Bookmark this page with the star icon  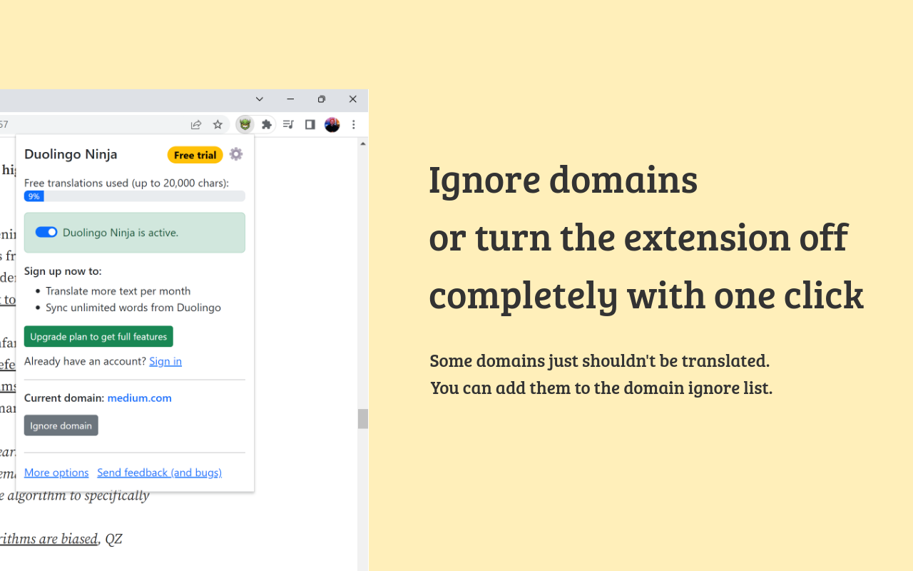tap(218, 124)
